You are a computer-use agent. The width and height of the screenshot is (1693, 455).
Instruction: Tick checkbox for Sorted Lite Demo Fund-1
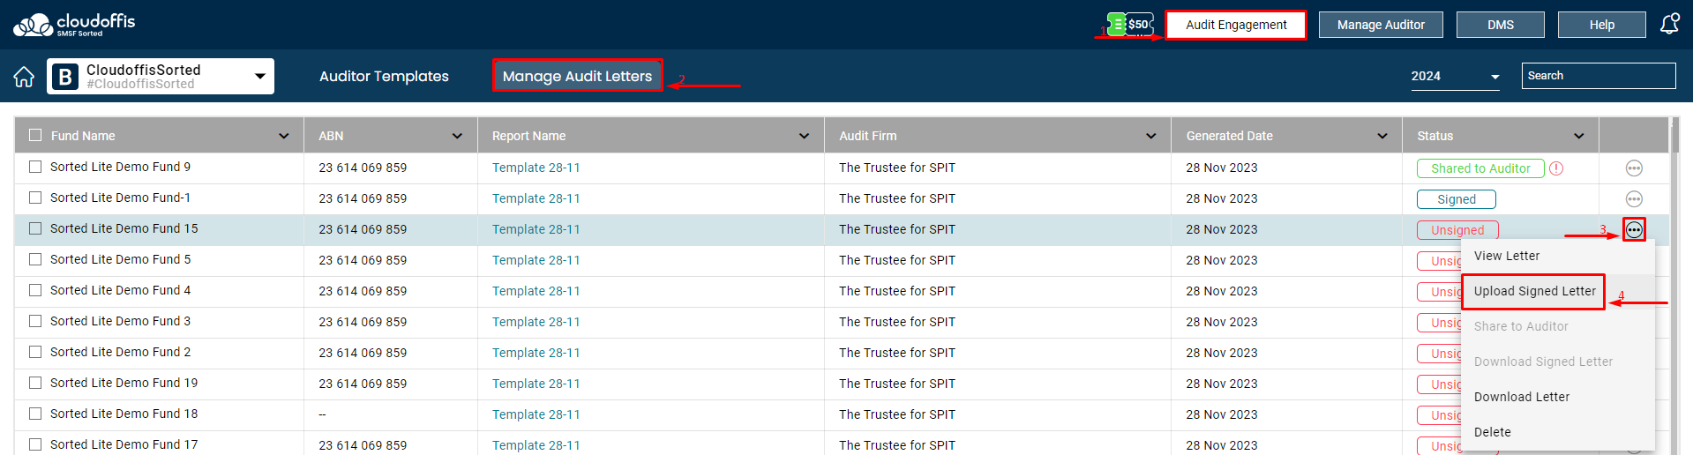click(35, 198)
